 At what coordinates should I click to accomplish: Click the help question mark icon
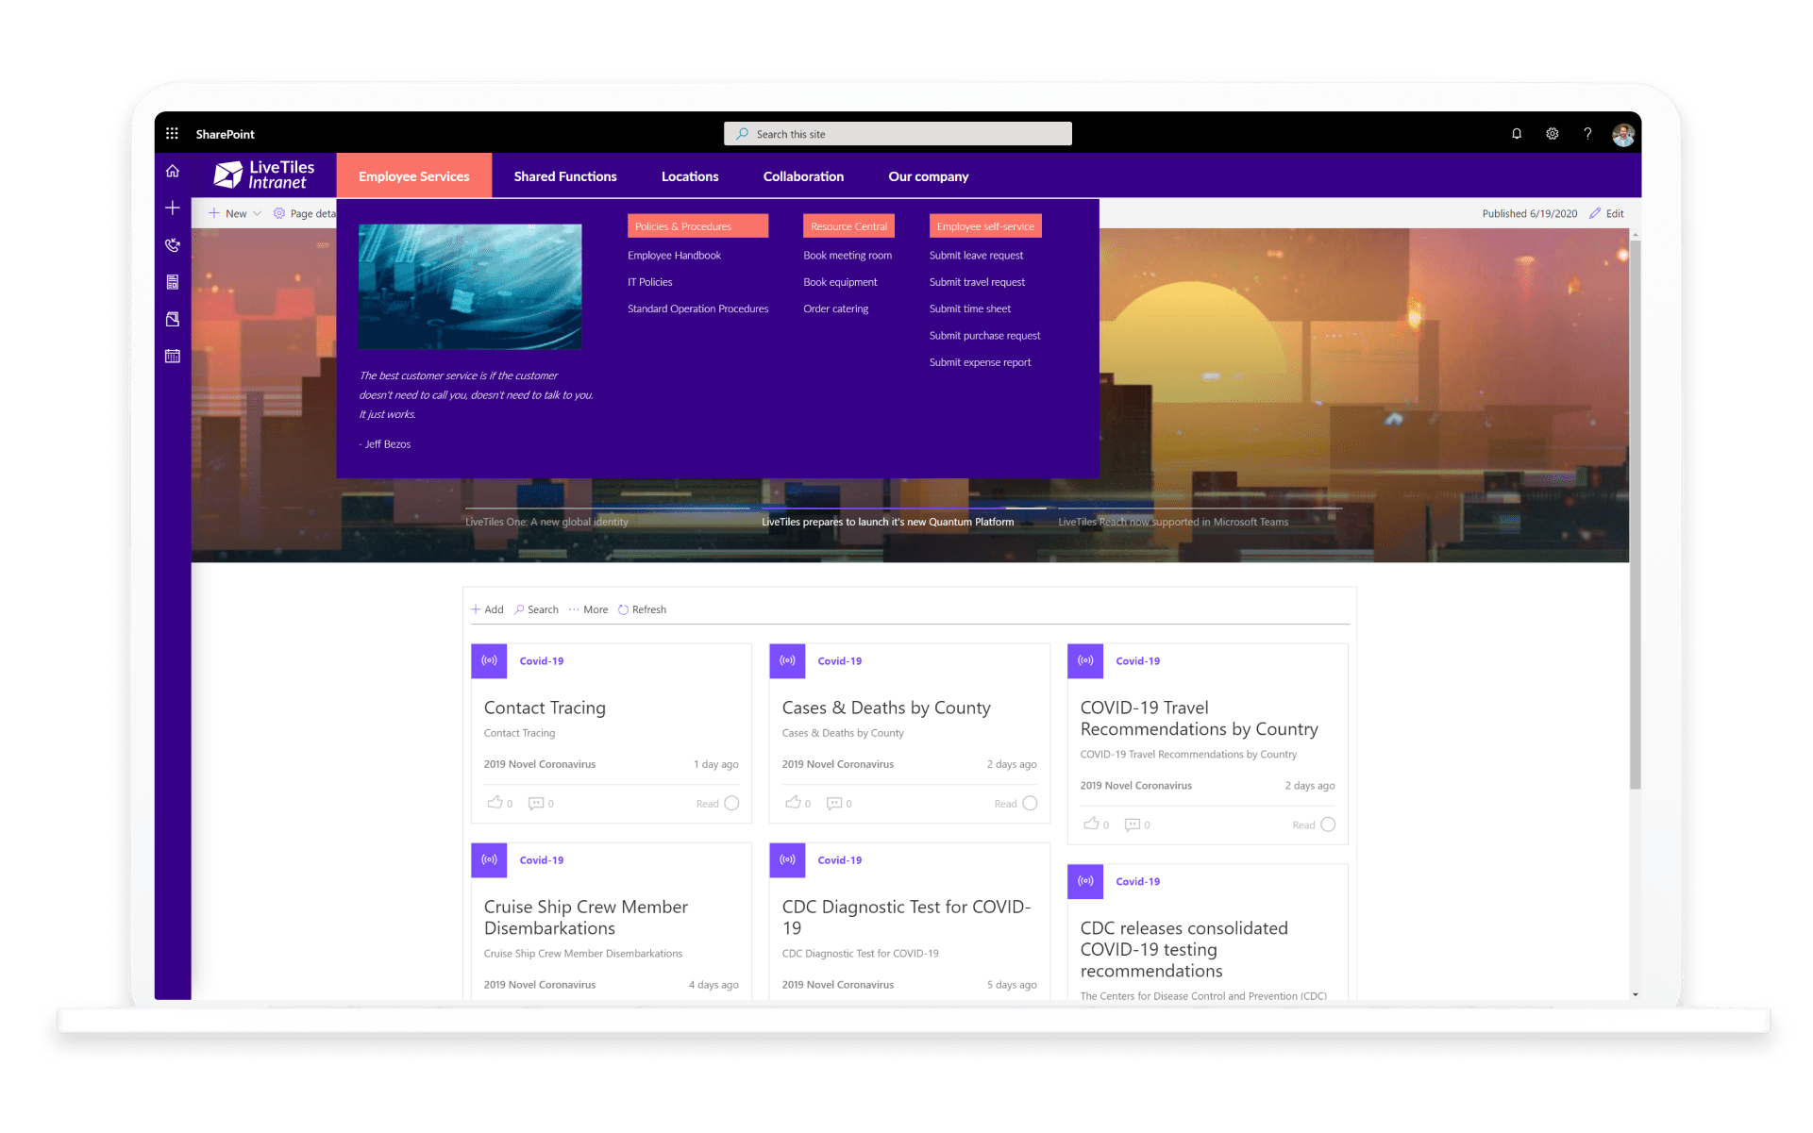point(1587,134)
